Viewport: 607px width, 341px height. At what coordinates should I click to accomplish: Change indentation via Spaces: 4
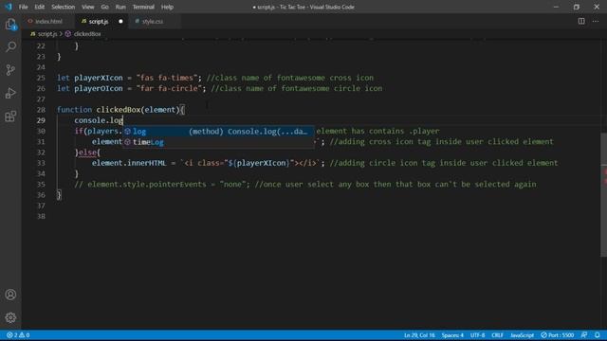(x=452, y=335)
